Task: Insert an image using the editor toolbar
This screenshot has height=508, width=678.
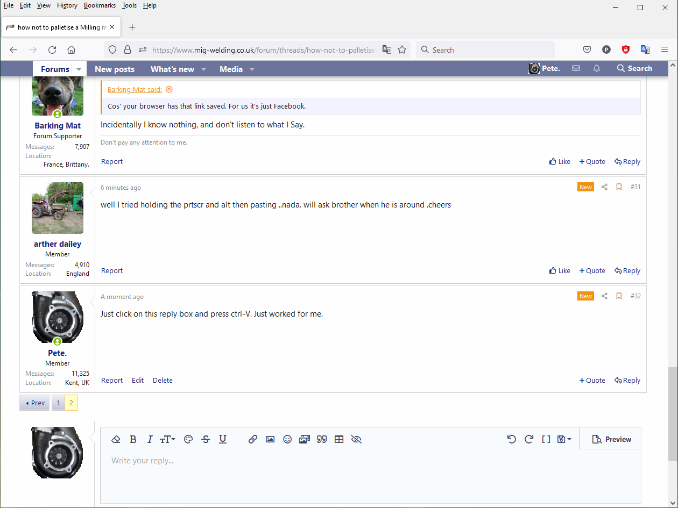Action: [270, 439]
